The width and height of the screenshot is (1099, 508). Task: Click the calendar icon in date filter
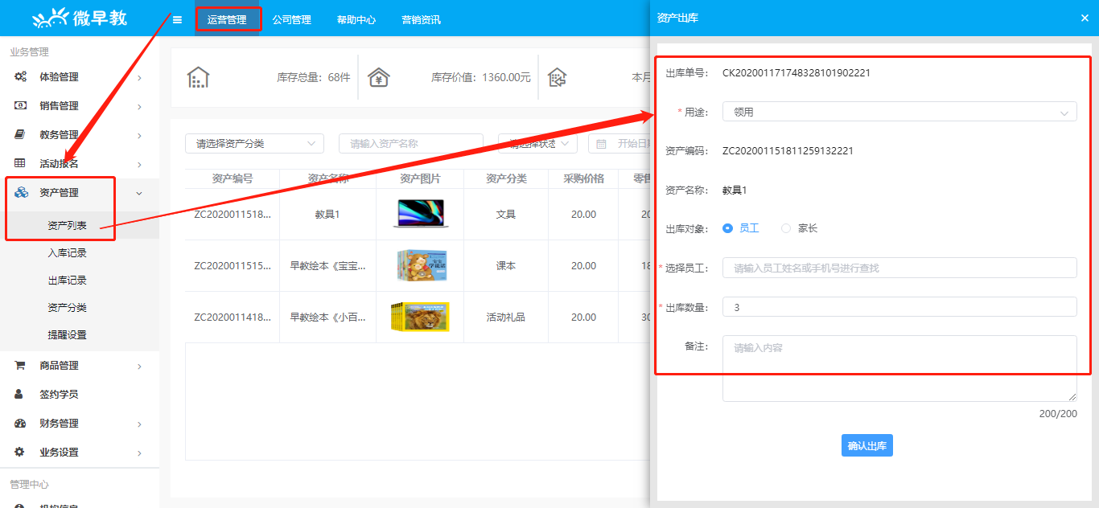pos(602,144)
